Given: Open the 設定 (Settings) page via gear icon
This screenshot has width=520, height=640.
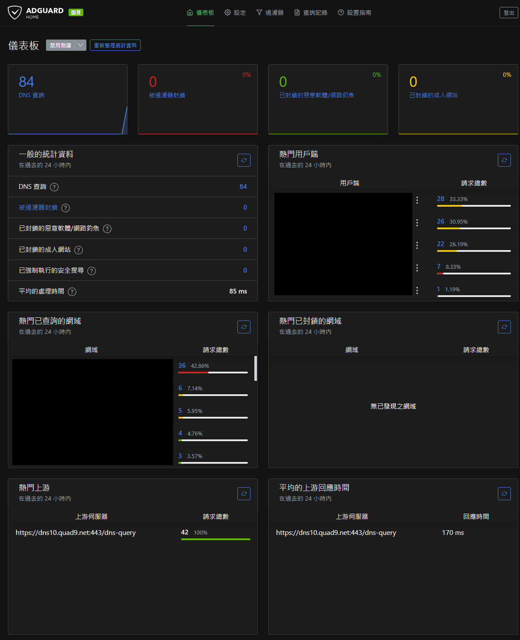Looking at the screenshot, I should tap(235, 13).
